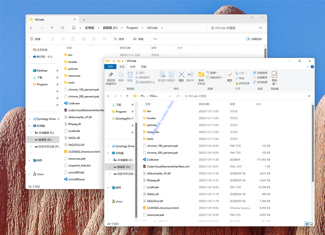Open the three-dots more options menu
The height and width of the screenshot is (235, 325).
coord(155,39)
